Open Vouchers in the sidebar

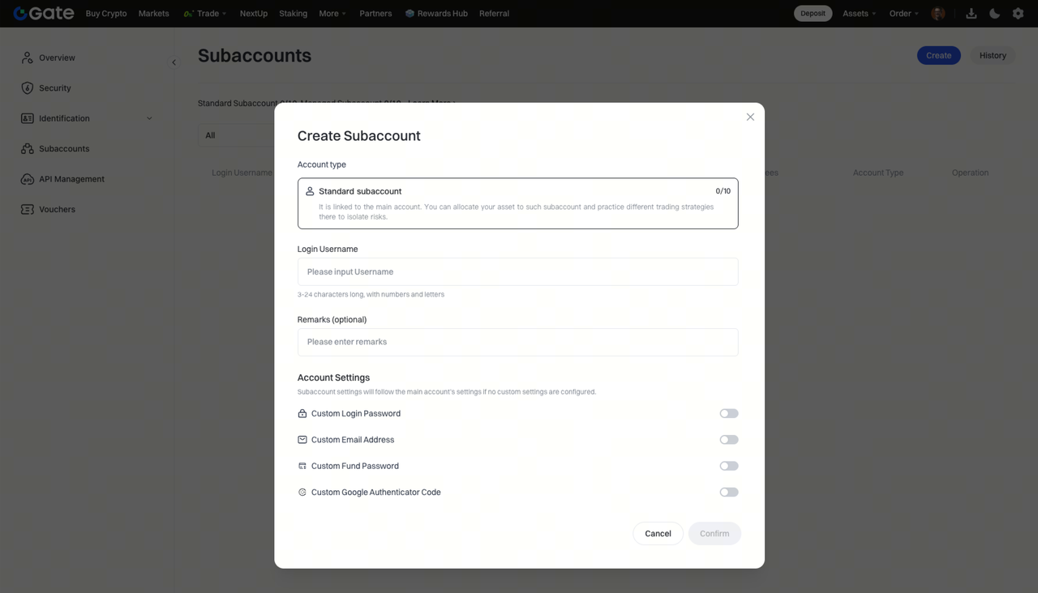(x=57, y=209)
